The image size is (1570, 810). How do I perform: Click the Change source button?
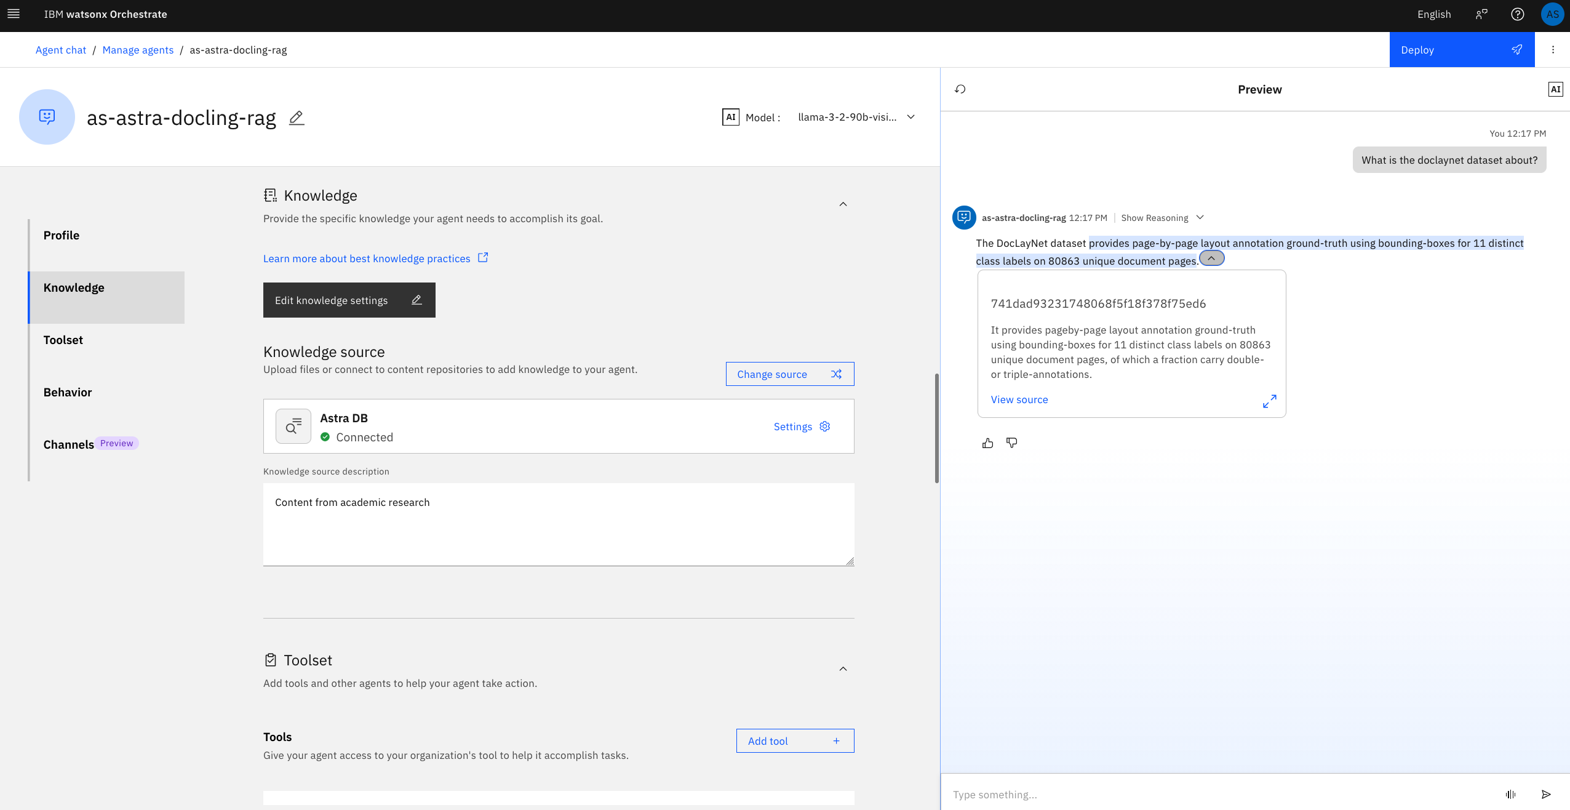point(789,374)
